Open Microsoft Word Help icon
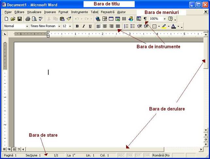 click(170, 19)
